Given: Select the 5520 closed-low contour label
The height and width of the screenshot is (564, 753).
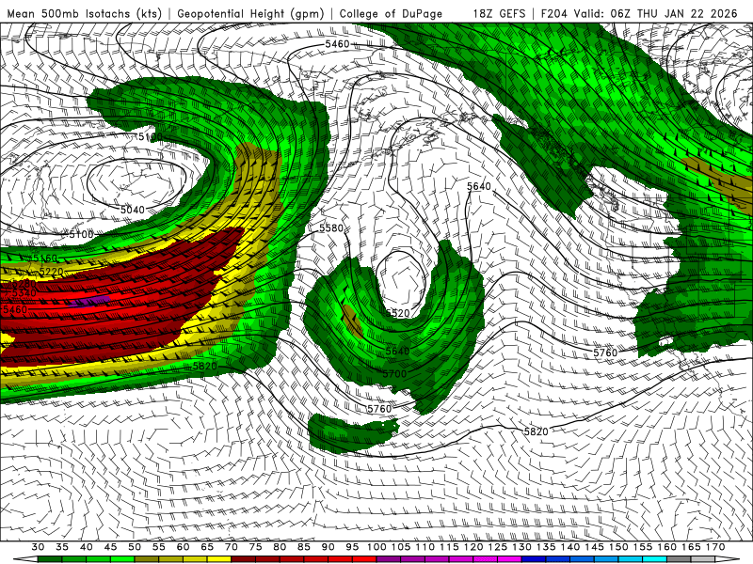Looking at the screenshot, I should pos(397,313).
